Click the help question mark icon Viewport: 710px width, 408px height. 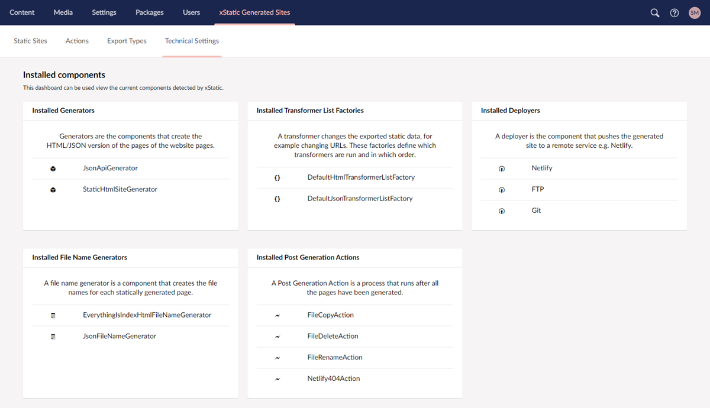tap(674, 12)
